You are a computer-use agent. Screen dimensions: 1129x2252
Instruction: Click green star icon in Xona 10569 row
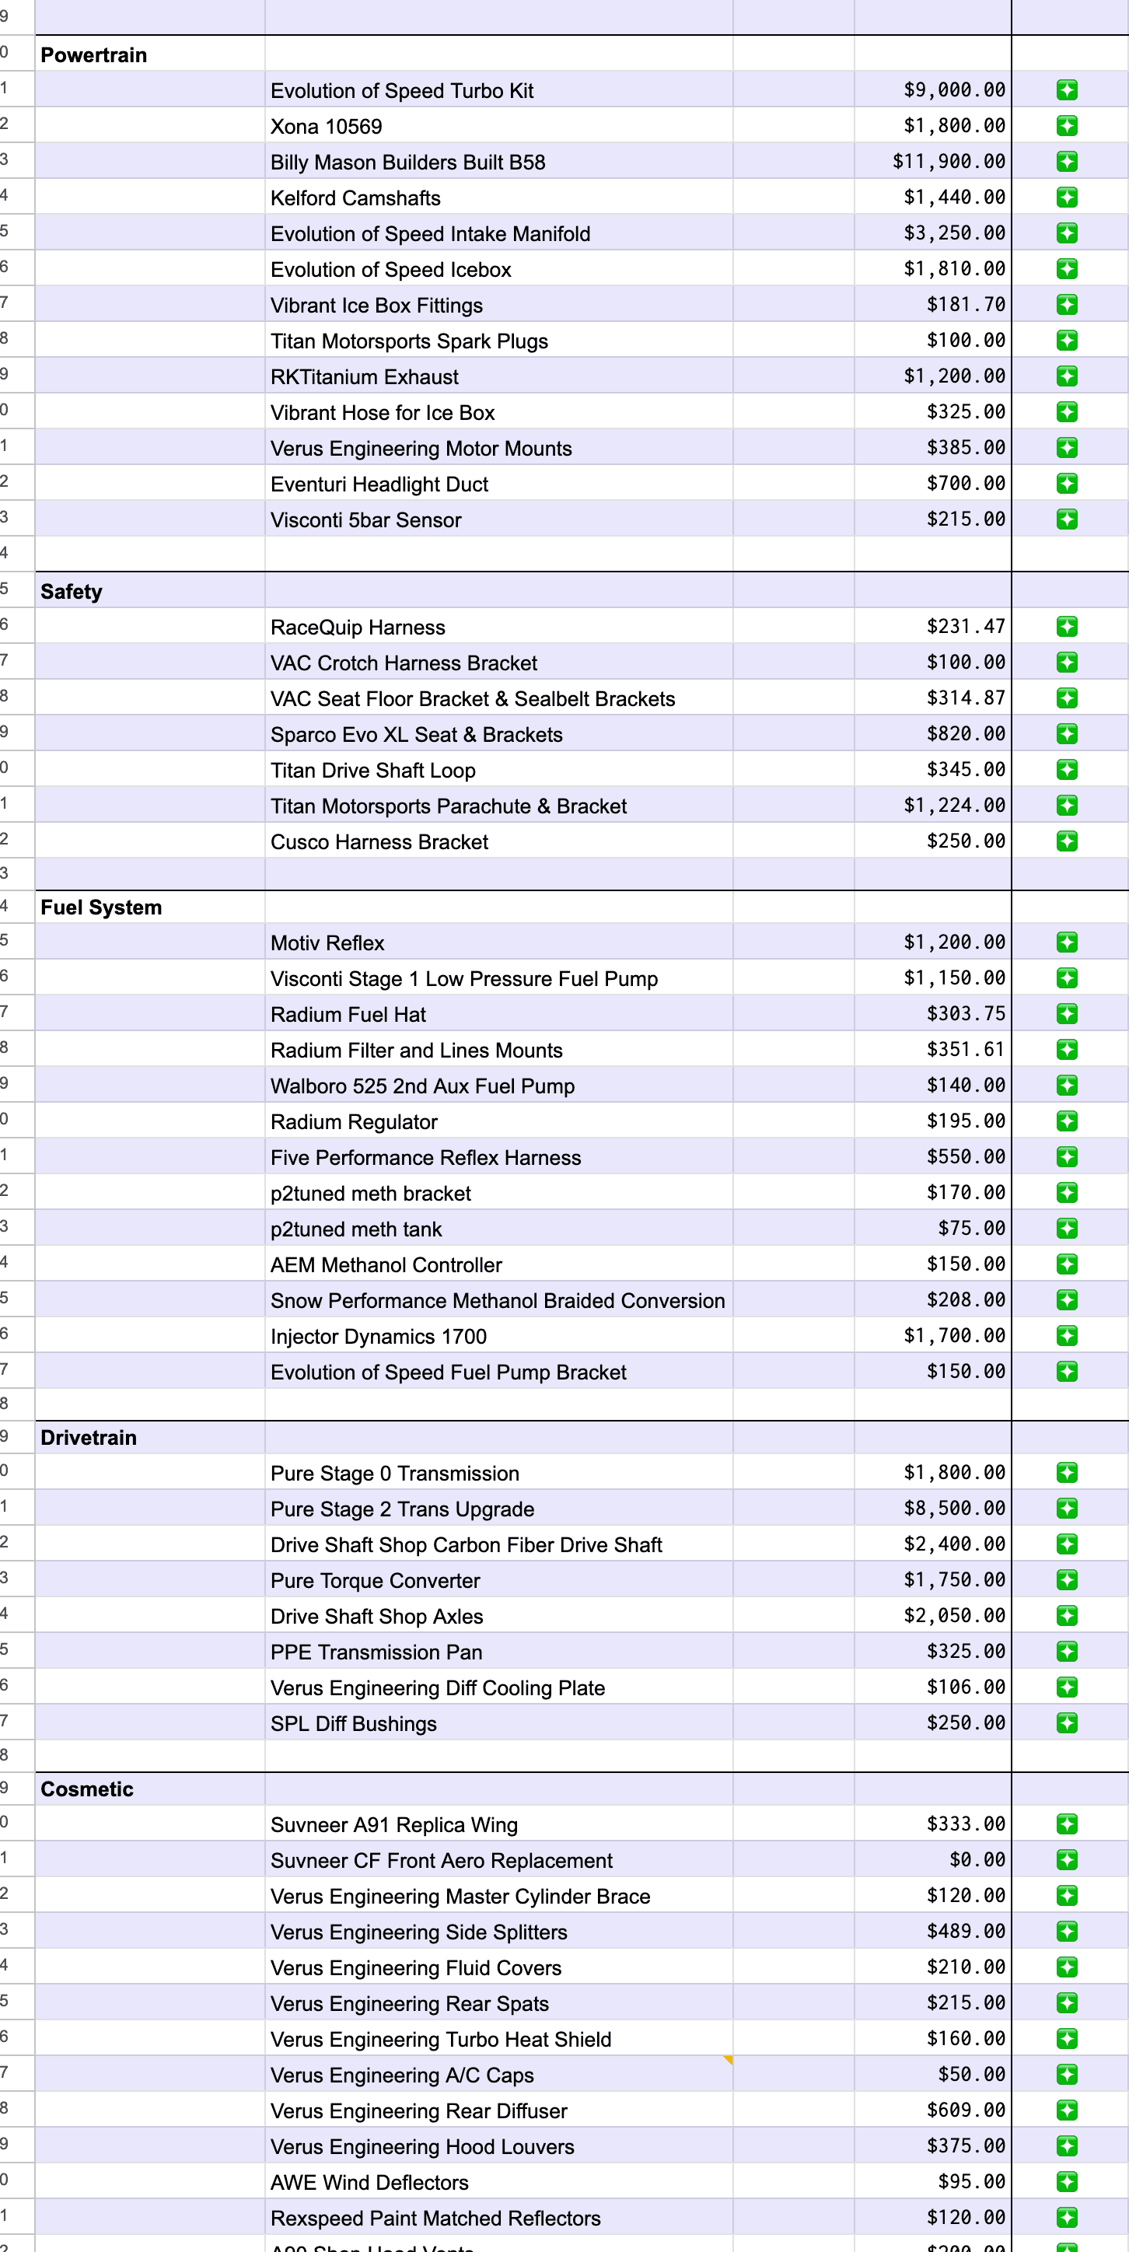click(1066, 126)
